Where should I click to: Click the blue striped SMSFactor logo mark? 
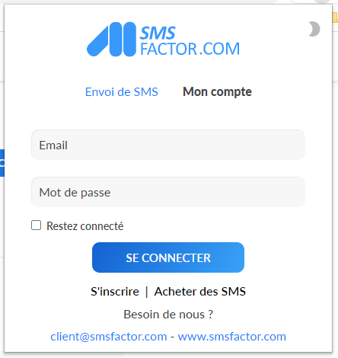coord(111,39)
